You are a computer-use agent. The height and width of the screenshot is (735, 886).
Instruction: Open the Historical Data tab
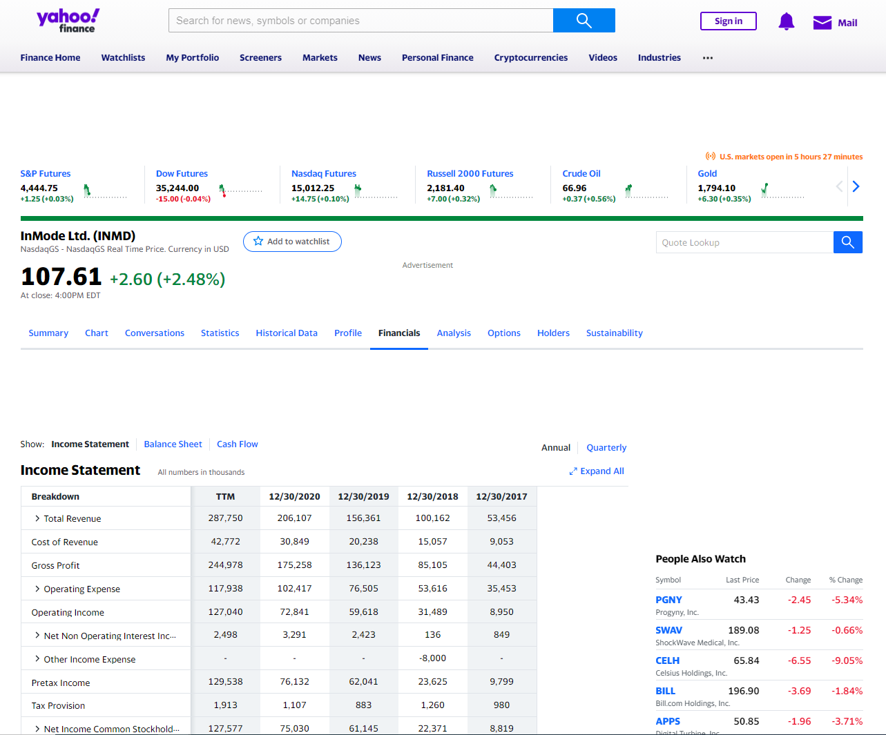pos(287,333)
